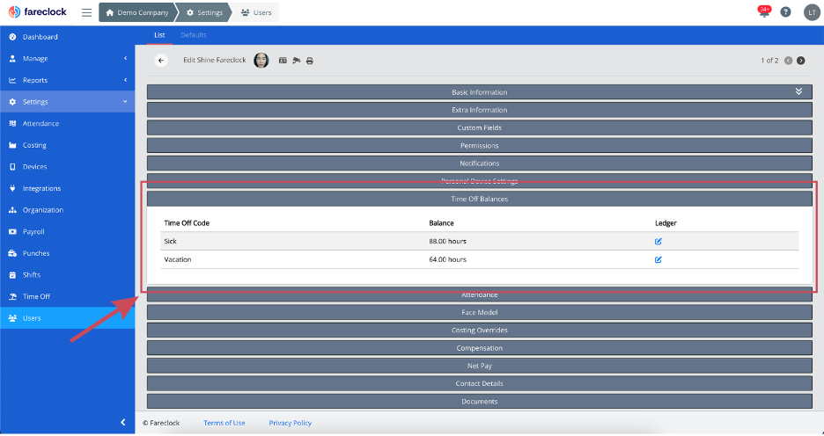Open the Vacation ledger edit icon
Screen dimensions: 824x436
[658, 259]
